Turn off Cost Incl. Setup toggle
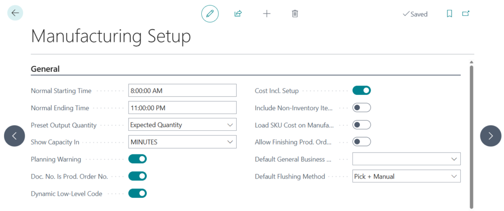This screenshot has width=504, height=211. 361,90
